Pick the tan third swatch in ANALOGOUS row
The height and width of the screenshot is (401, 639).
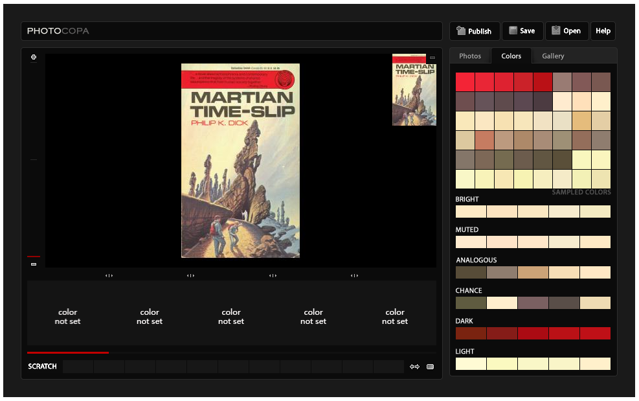pyautogui.click(x=533, y=273)
